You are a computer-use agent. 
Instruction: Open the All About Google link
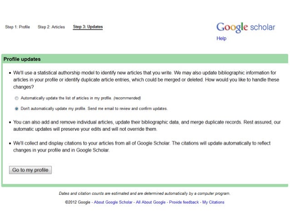150,202
